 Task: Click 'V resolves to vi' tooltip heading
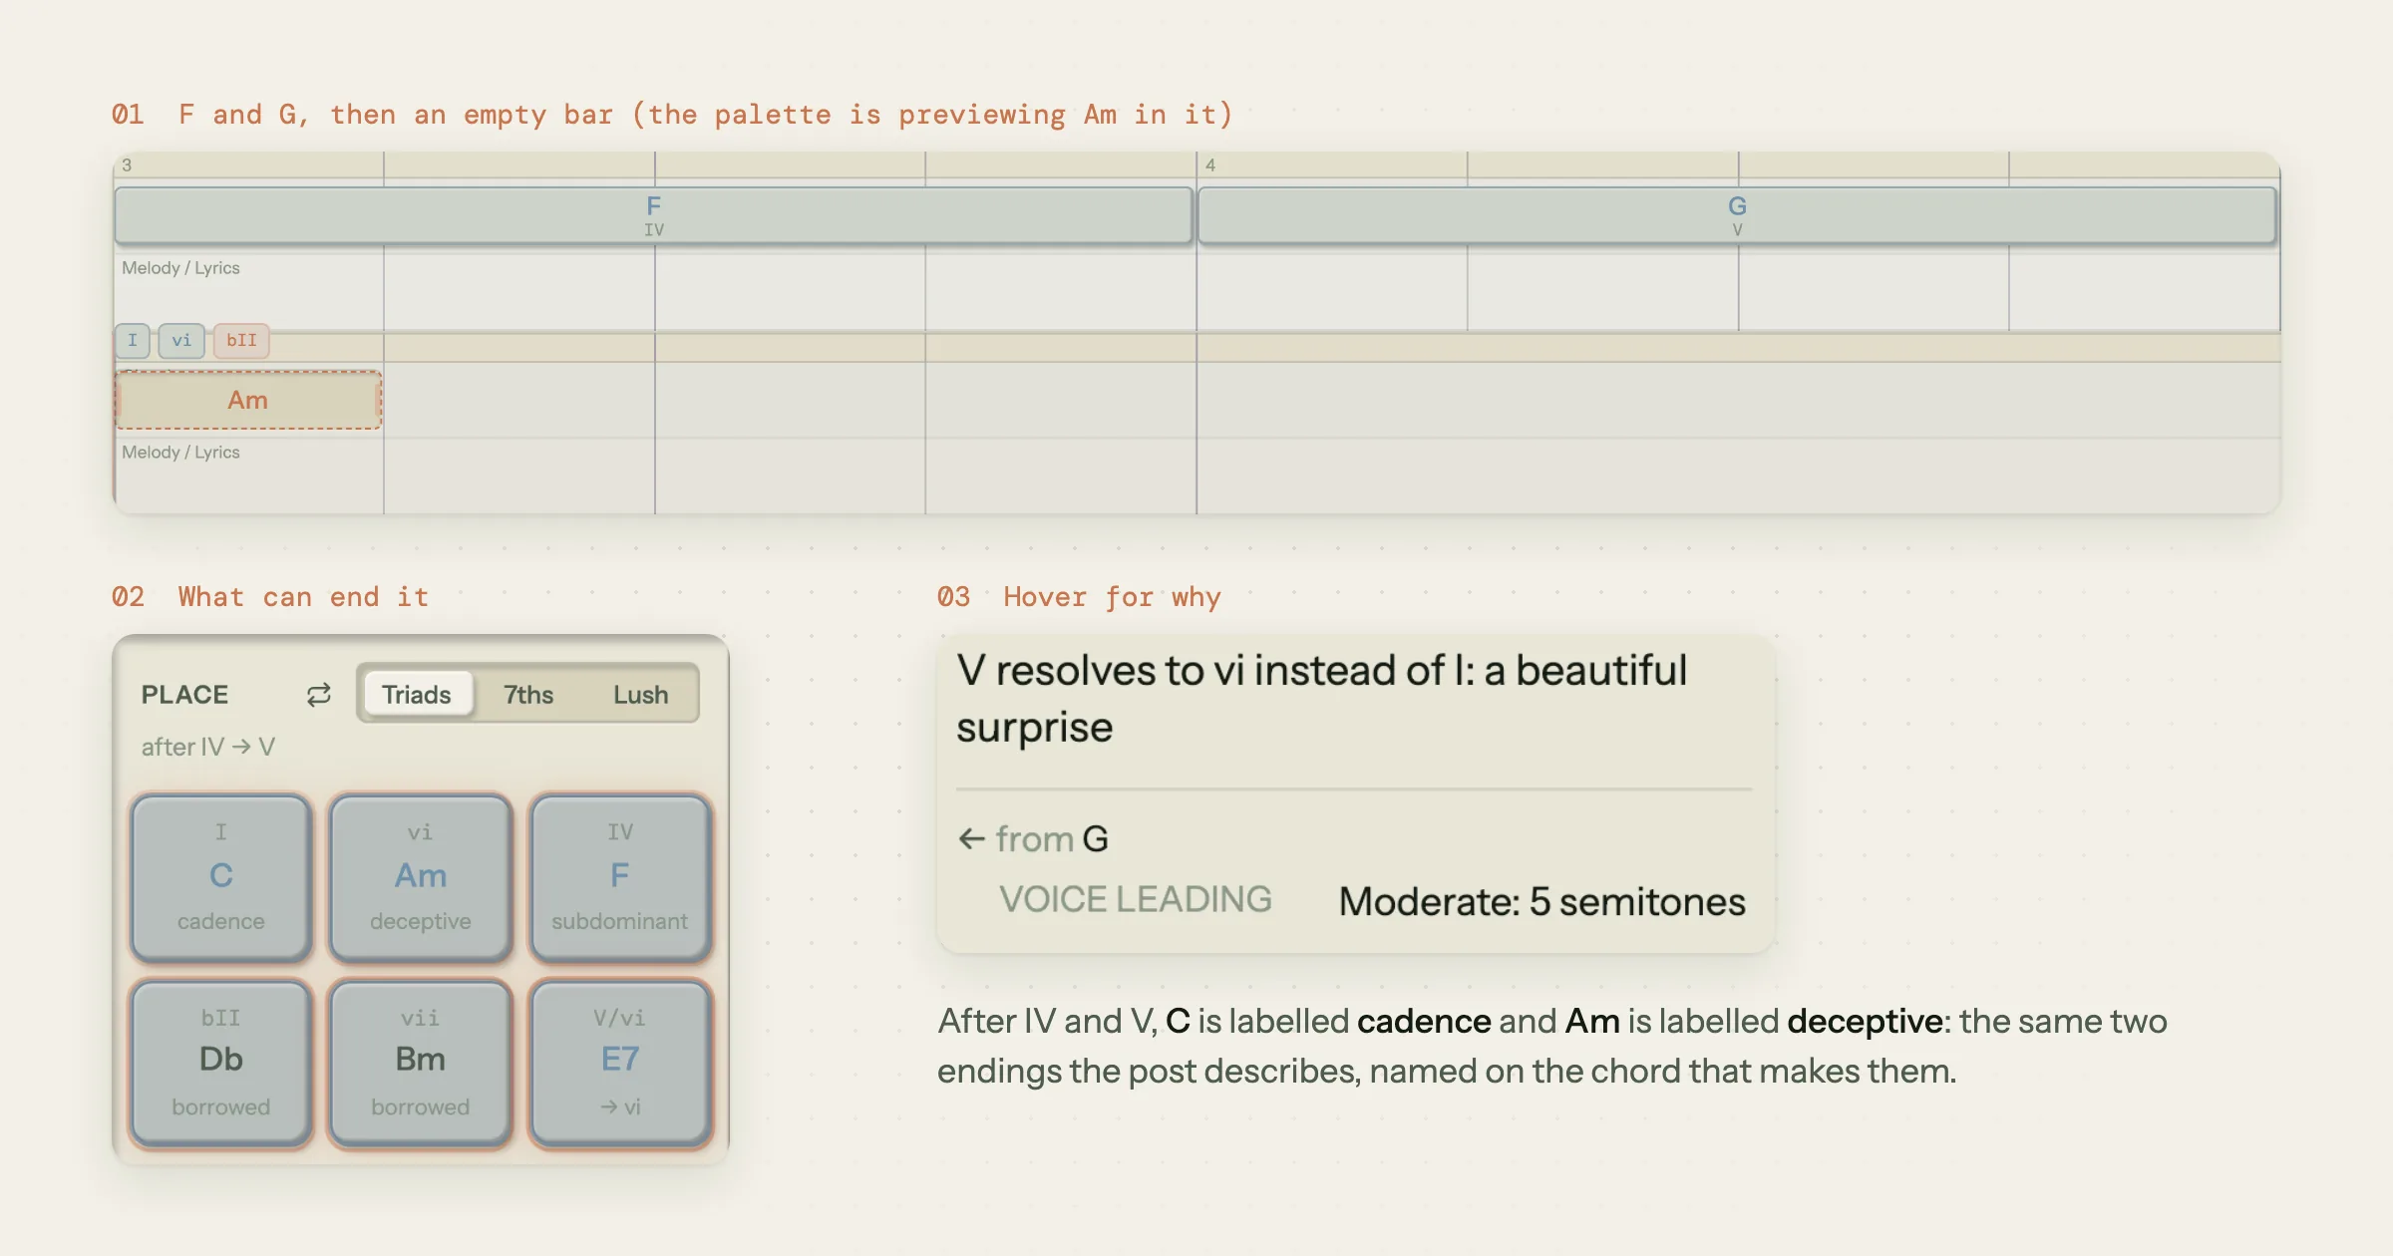coord(1322,699)
